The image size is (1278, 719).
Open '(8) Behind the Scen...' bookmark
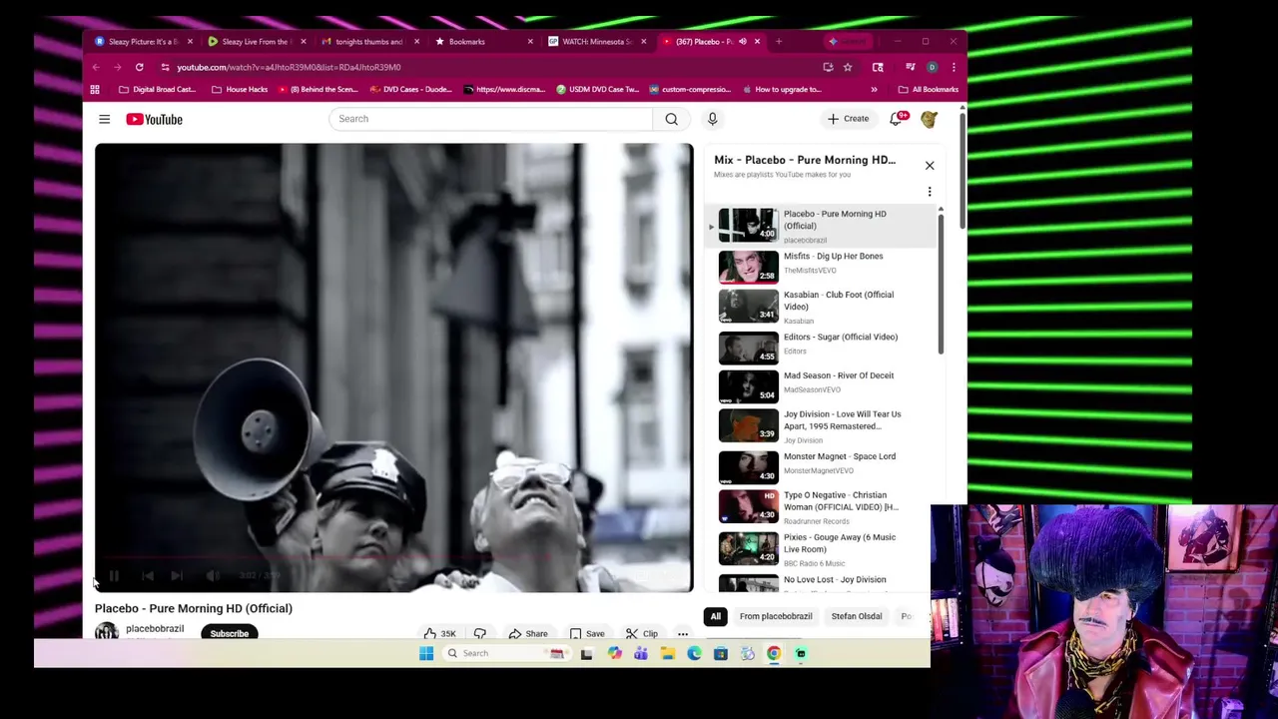click(318, 90)
